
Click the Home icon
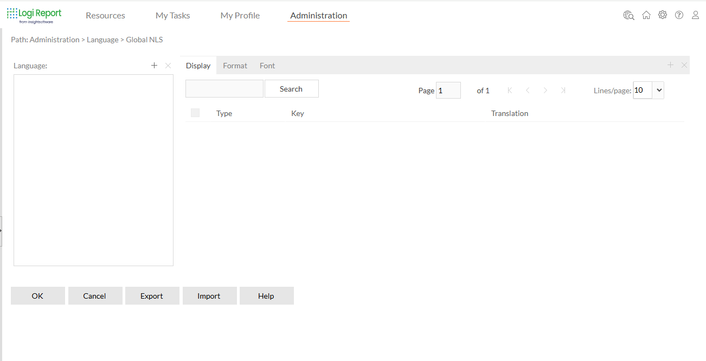(x=646, y=15)
